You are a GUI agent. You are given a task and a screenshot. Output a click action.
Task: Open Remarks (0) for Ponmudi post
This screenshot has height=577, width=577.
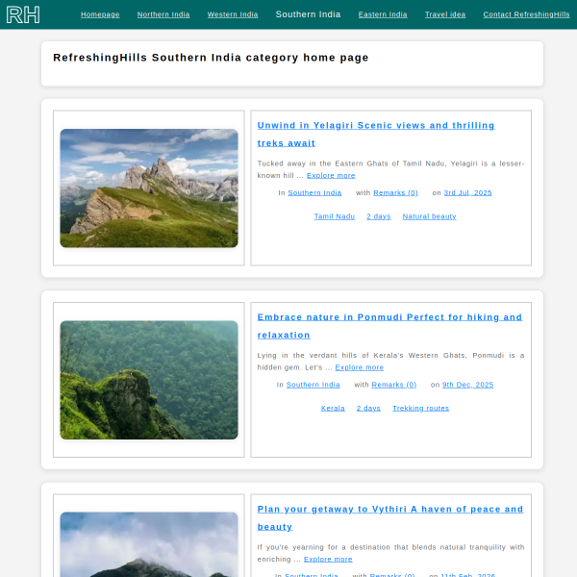(x=394, y=385)
